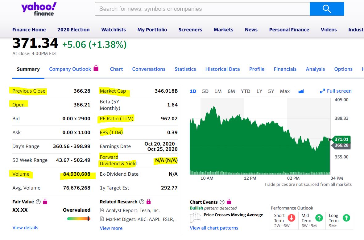Open the News menu item

click(x=251, y=30)
